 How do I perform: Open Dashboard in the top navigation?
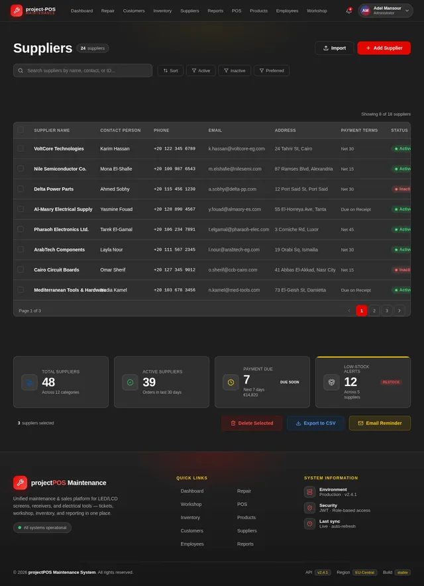[x=81, y=11]
